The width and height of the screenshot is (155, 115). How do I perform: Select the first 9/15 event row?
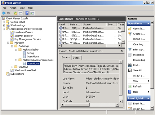point(90,39)
